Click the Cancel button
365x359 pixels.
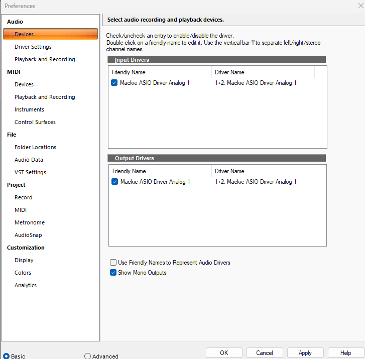point(265,353)
